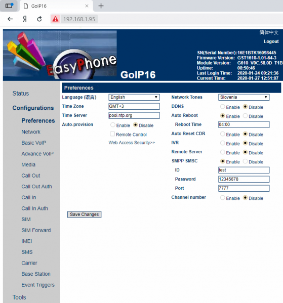The image size is (283, 303).
Task: Click the Save Changes button
Action: (85, 214)
